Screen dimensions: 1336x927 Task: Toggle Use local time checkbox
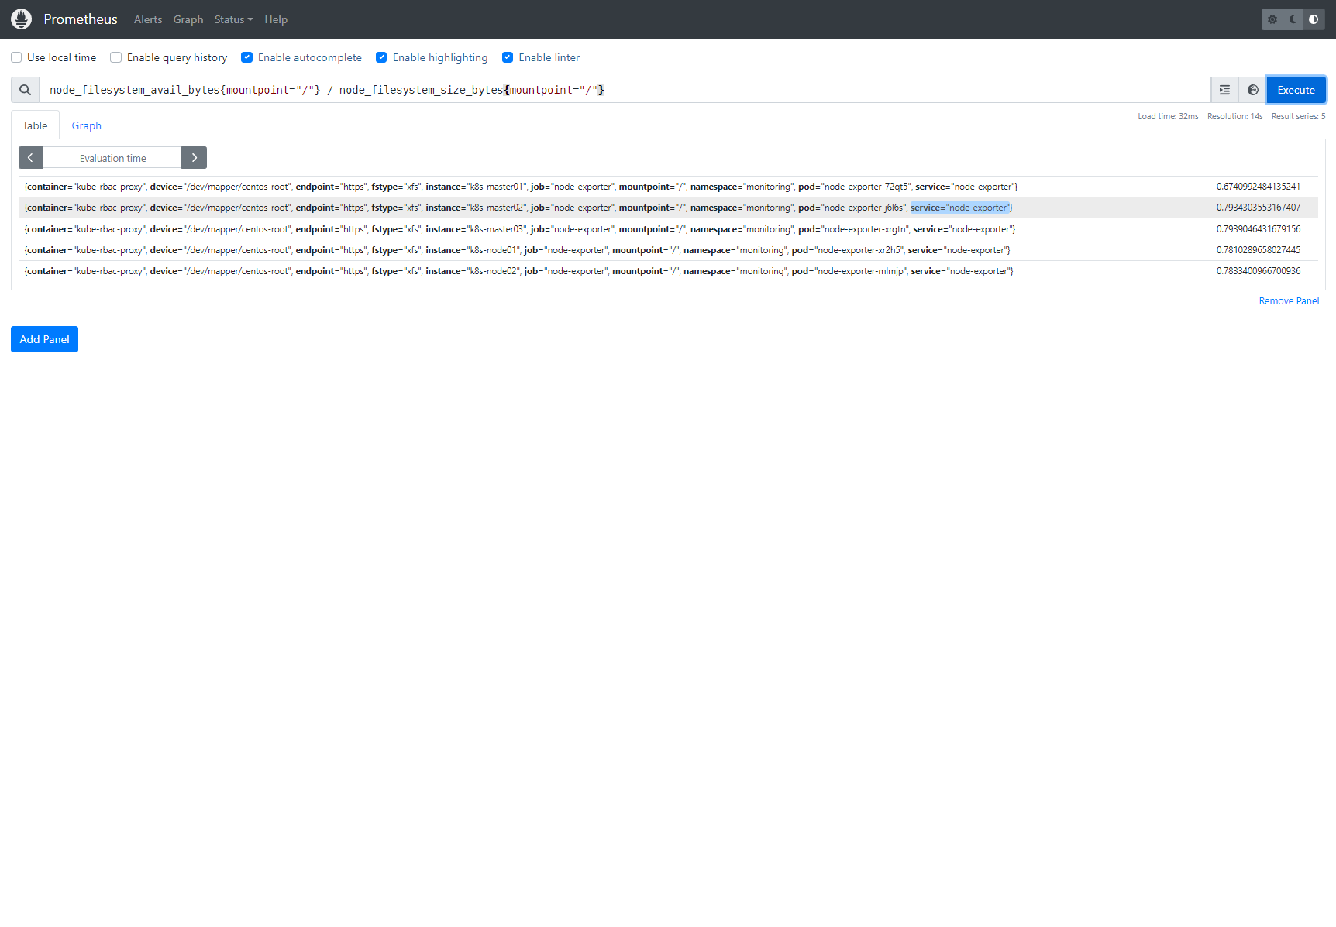click(x=16, y=57)
